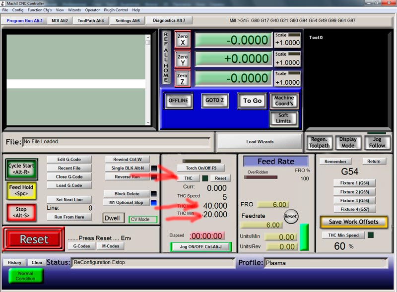Click the green Cycle Start button
This screenshot has height=292, width=397.
(21, 169)
